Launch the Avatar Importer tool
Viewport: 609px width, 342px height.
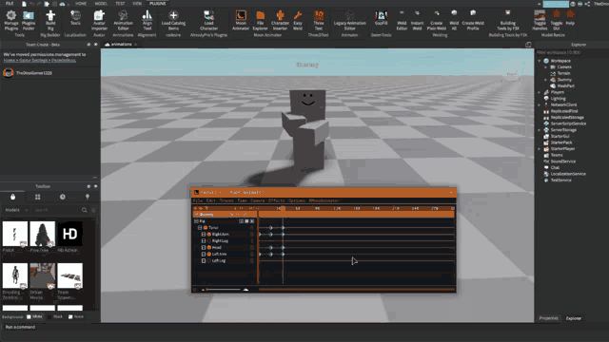coord(99,21)
